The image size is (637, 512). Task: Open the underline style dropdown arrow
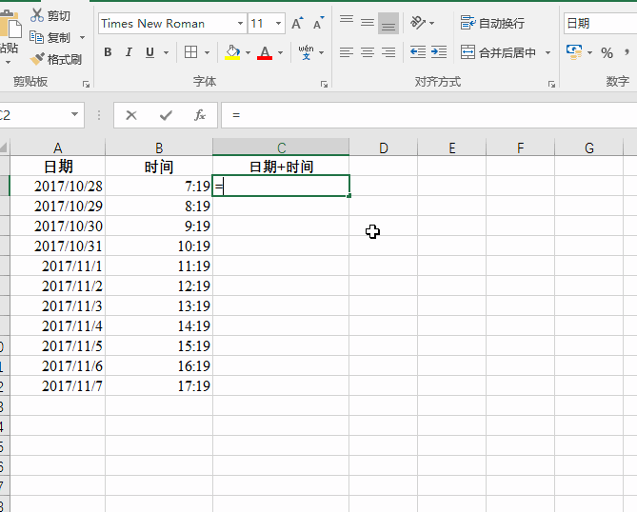pyautogui.click(x=166, y=52)
